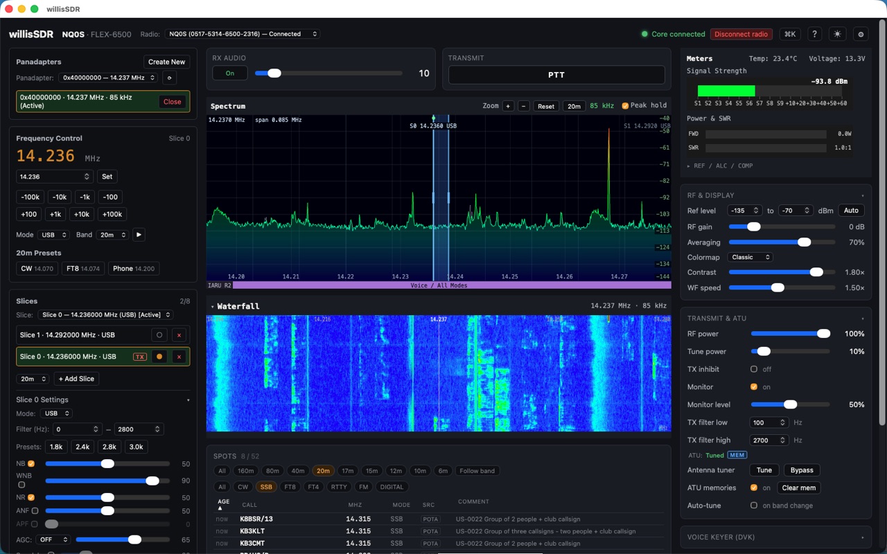Click the Disconnect radio button
Viewport: 887px width, 554px height.
(741, 34)
